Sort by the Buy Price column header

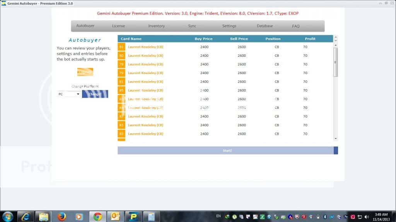coord(203,39)
